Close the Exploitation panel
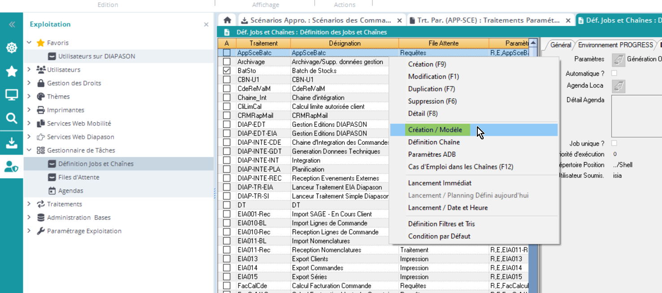The height and width of the screenshot is (293, 662). click(206, 25)
